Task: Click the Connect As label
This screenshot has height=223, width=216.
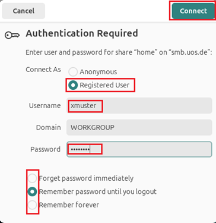Action: point(43,70)
